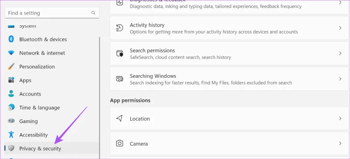Open the Activity history entry
Screen dimensions: 350x159
click(x=229, y=28)
